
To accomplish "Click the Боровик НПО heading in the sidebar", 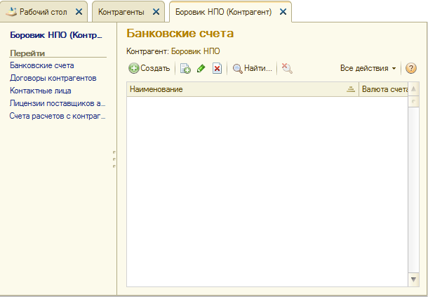I will click(x=56, y=35).
